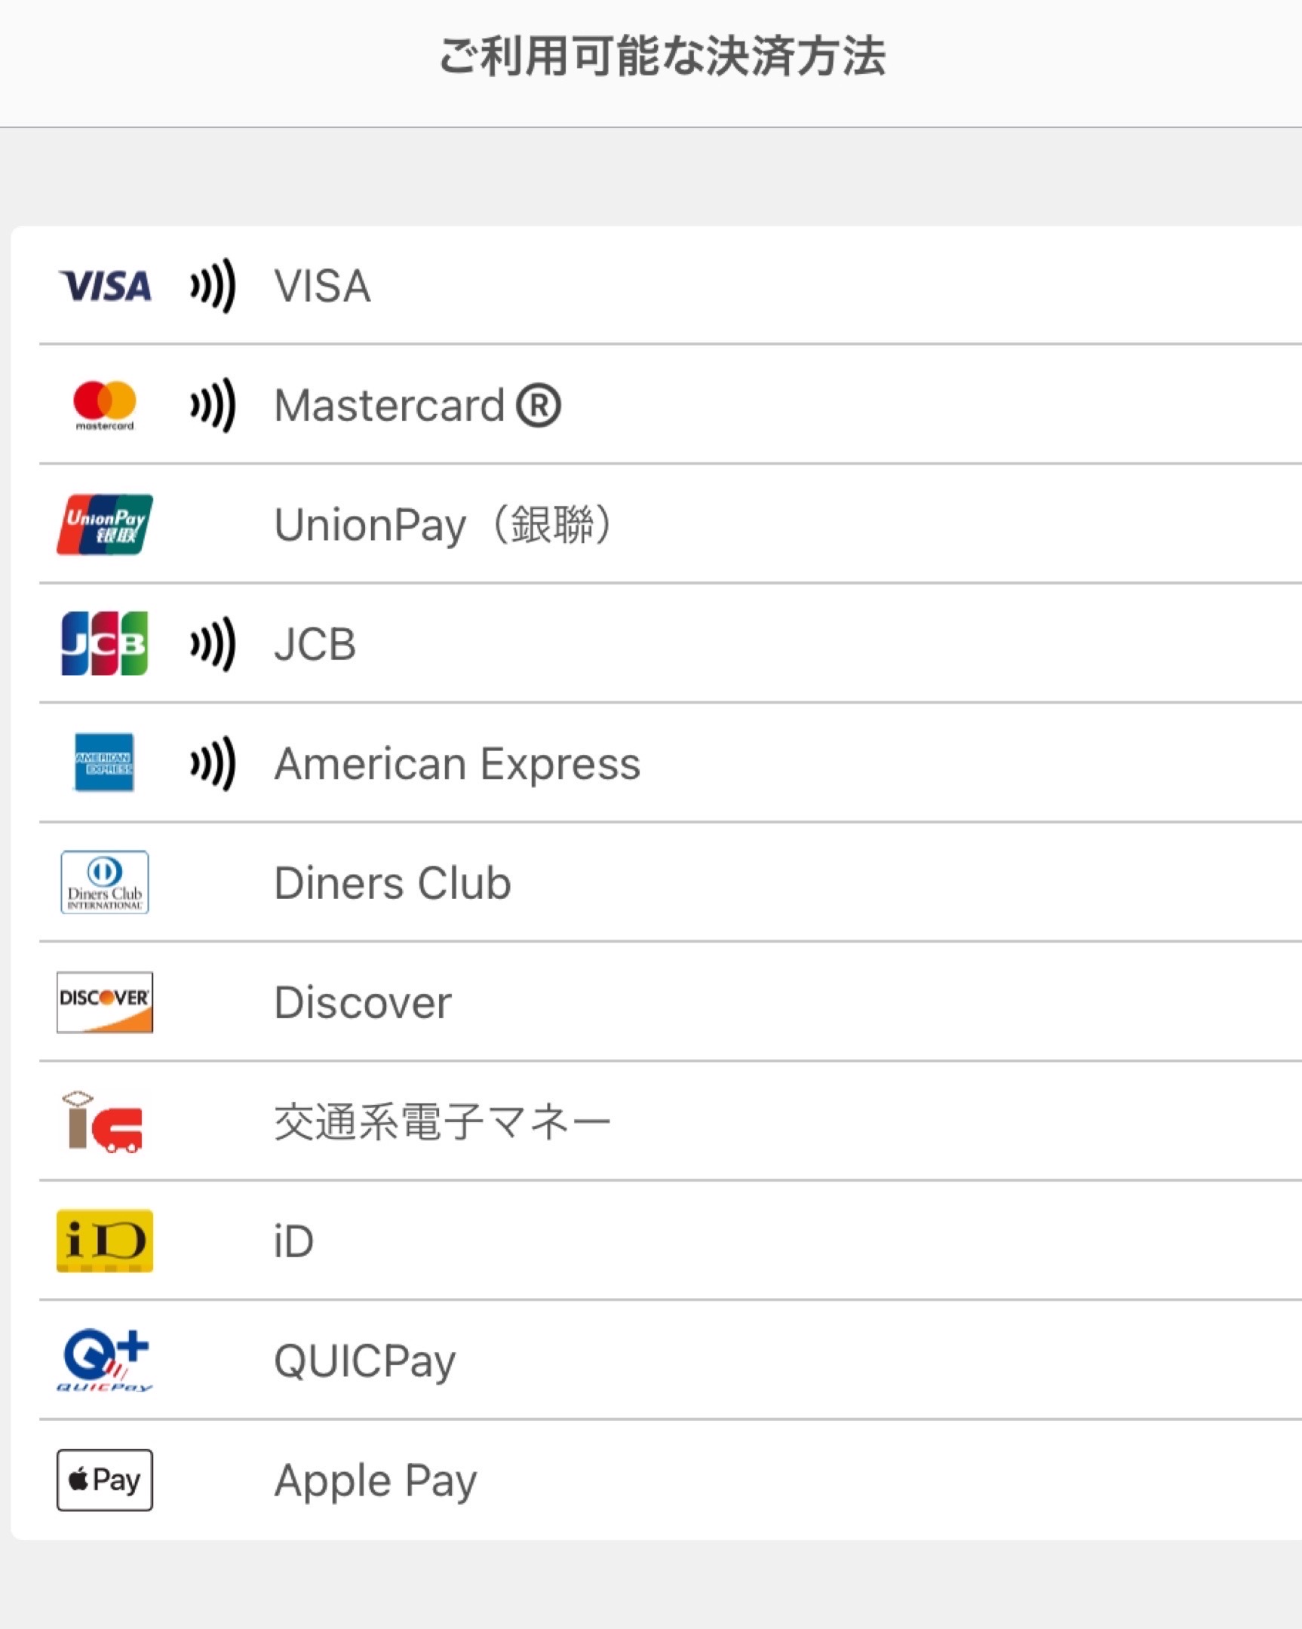
Task: Click the Mastercard circles logo
Action: point(105,406)
